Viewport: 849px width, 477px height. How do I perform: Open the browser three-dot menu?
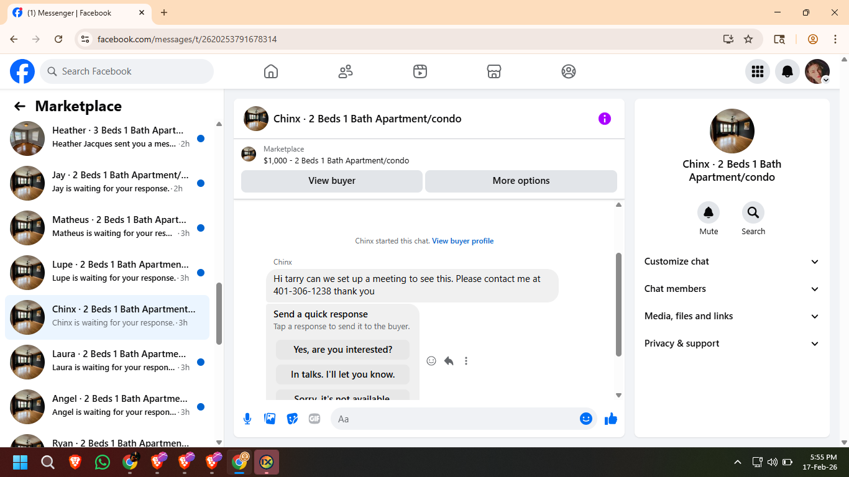pos(835,39)
